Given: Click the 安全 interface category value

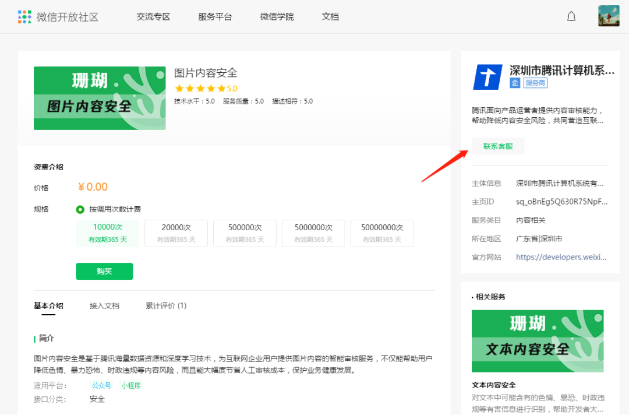Looking at the screenshot, I should tap(97, 399).
